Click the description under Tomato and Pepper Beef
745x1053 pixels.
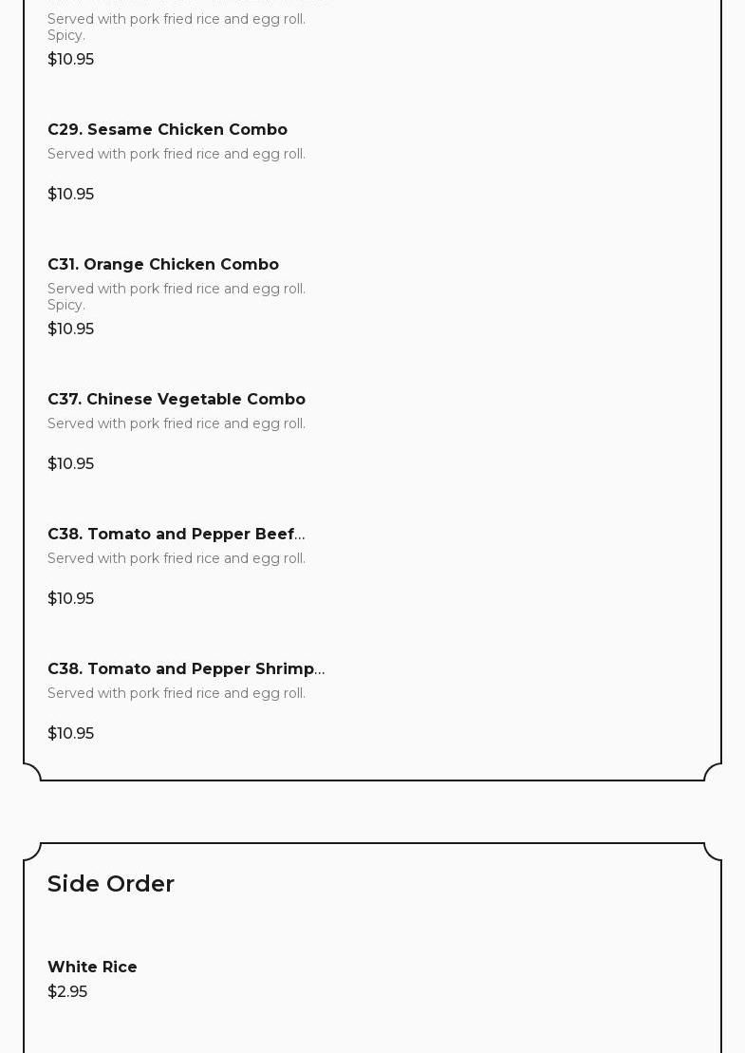point(177,558)
